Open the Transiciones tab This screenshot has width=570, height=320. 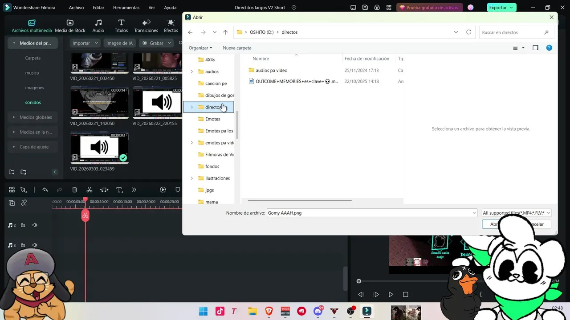[146, 26]
